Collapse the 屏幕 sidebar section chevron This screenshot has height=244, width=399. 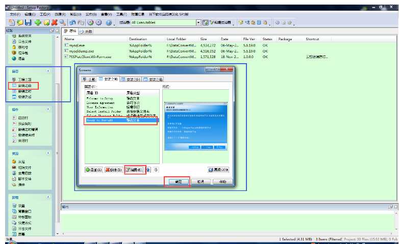pos(48,71)
